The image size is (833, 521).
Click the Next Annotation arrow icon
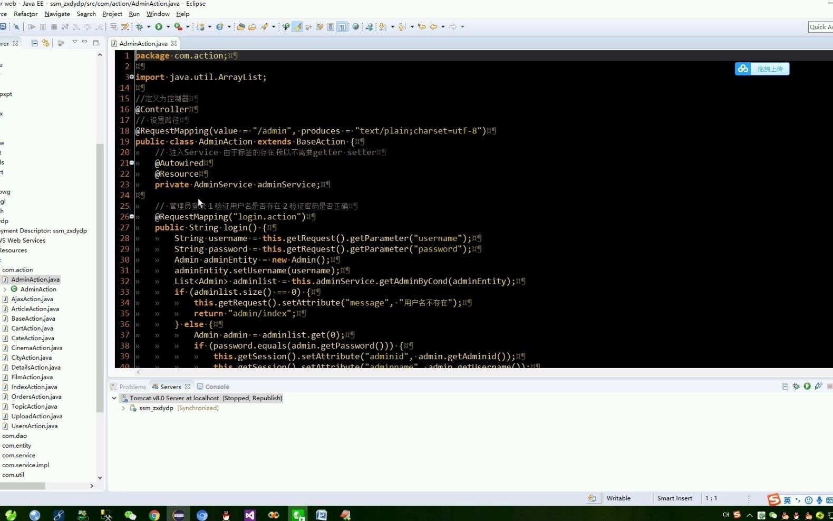pos(382,26)
